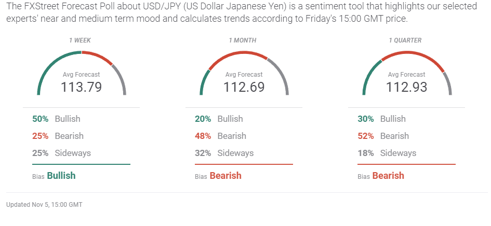Open the 1 QUARTER forecast heading
The width and height of the screenshot is (491, 226).
[406, 40]
